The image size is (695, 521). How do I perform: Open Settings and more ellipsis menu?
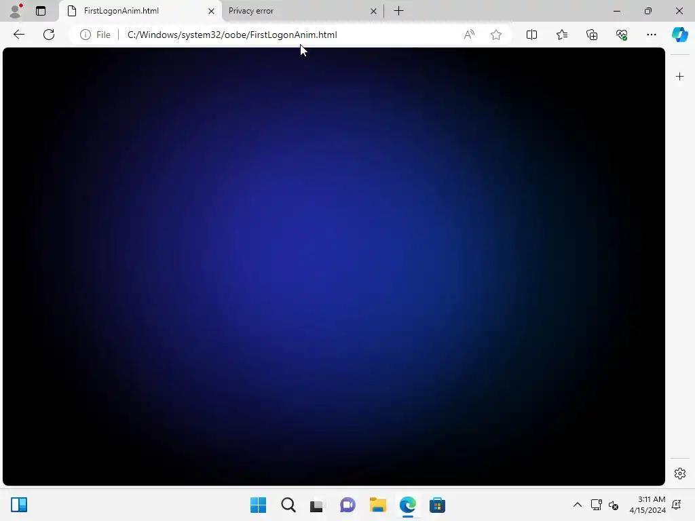point(651,35)
